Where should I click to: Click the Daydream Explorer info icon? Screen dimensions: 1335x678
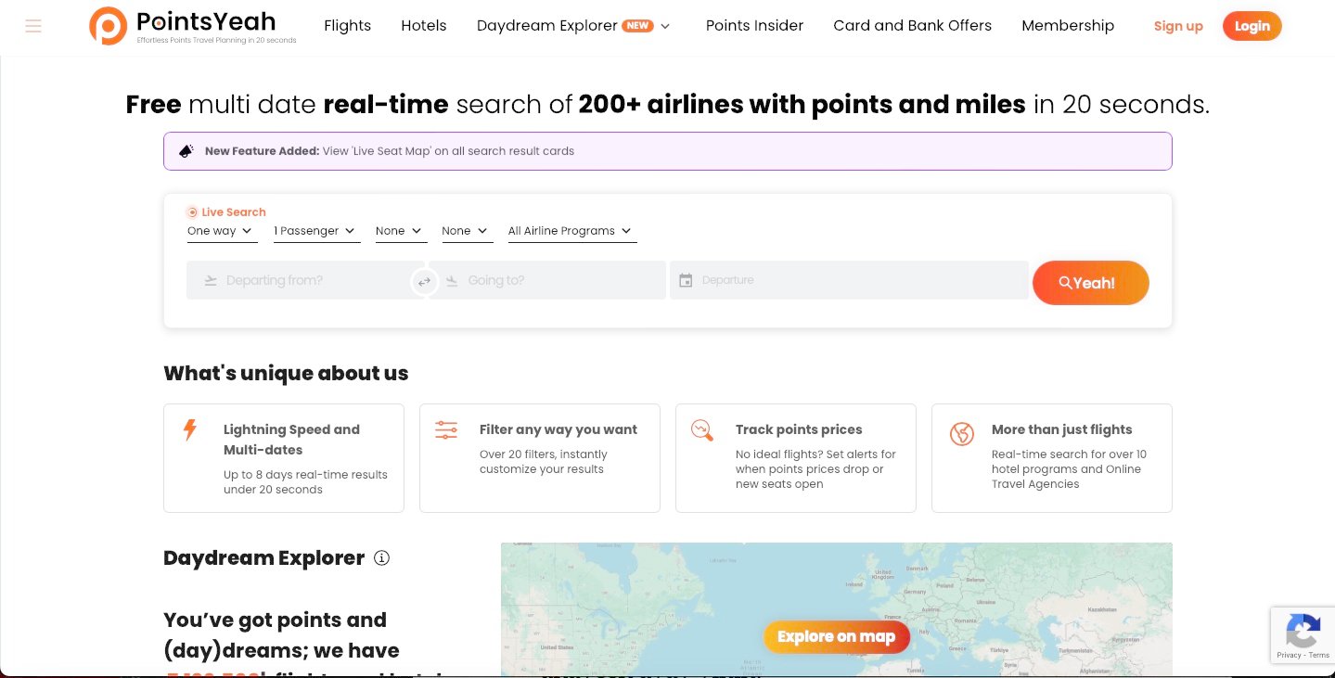(381, 558)
